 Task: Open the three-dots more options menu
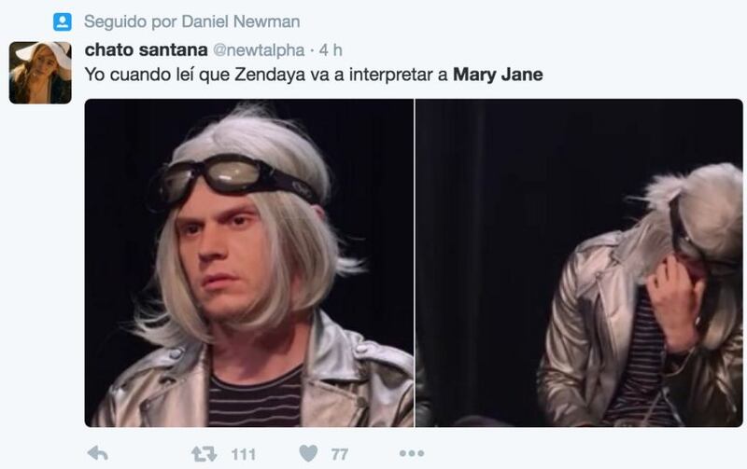[x=412, y=453]
